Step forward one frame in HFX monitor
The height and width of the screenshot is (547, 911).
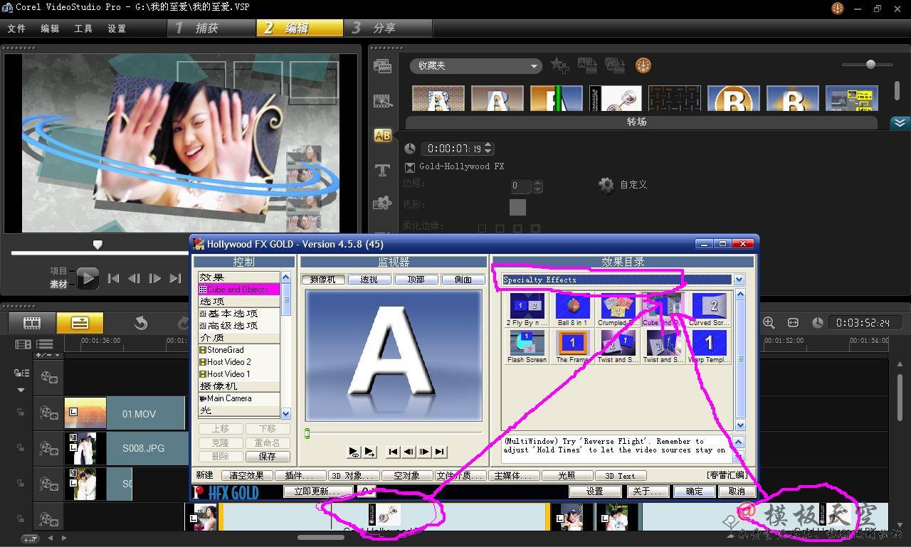424,451
